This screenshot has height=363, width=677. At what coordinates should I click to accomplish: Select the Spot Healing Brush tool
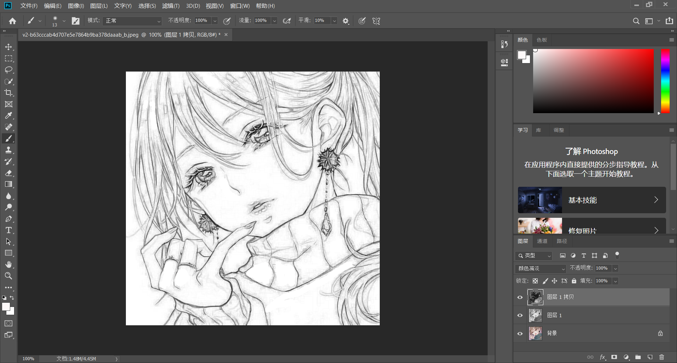(x=8, y=127)
